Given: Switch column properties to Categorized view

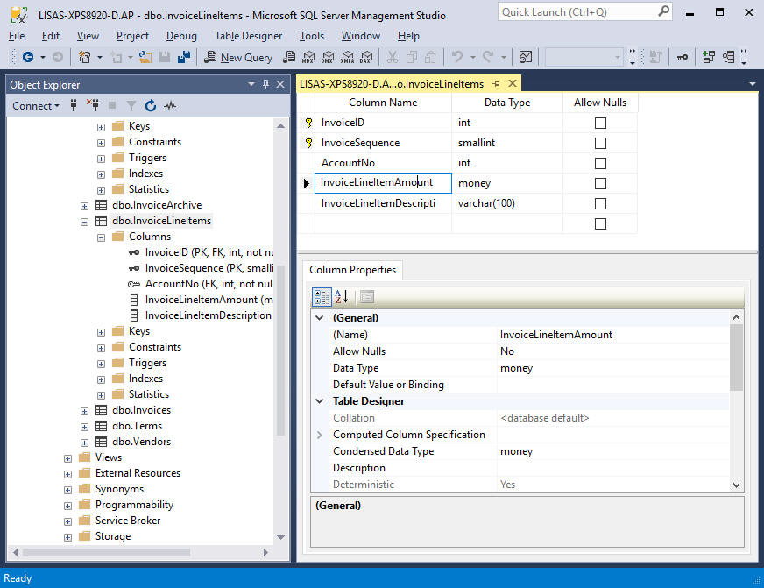Looking at the screenshot, I should click(x=322, y=297).
